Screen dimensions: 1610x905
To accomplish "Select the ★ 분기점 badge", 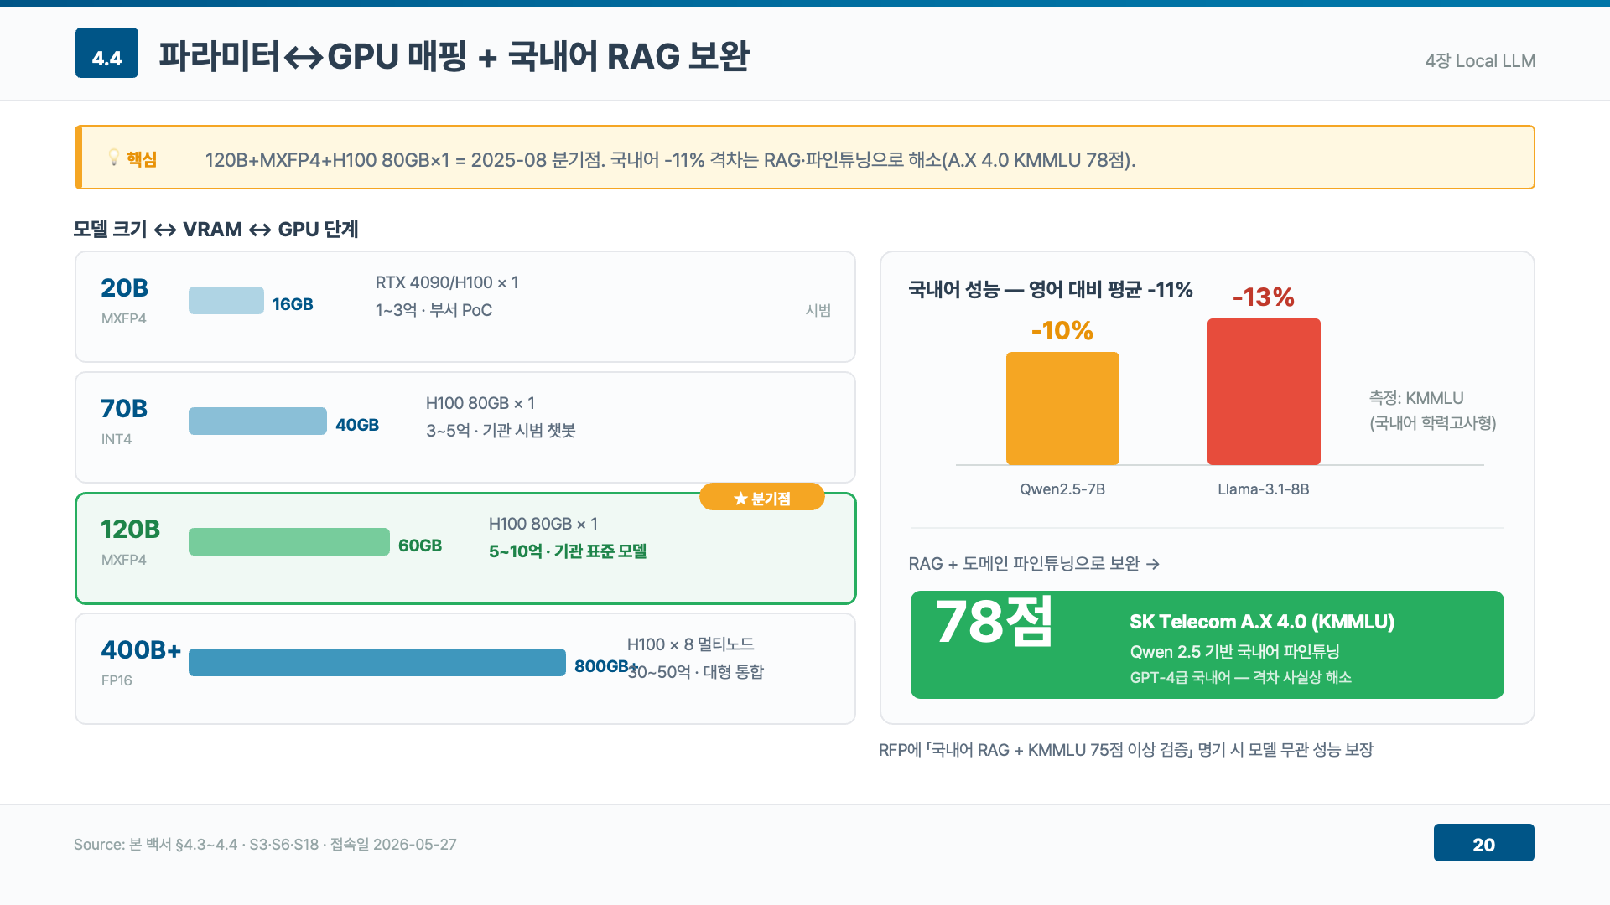I will point(761,498).
